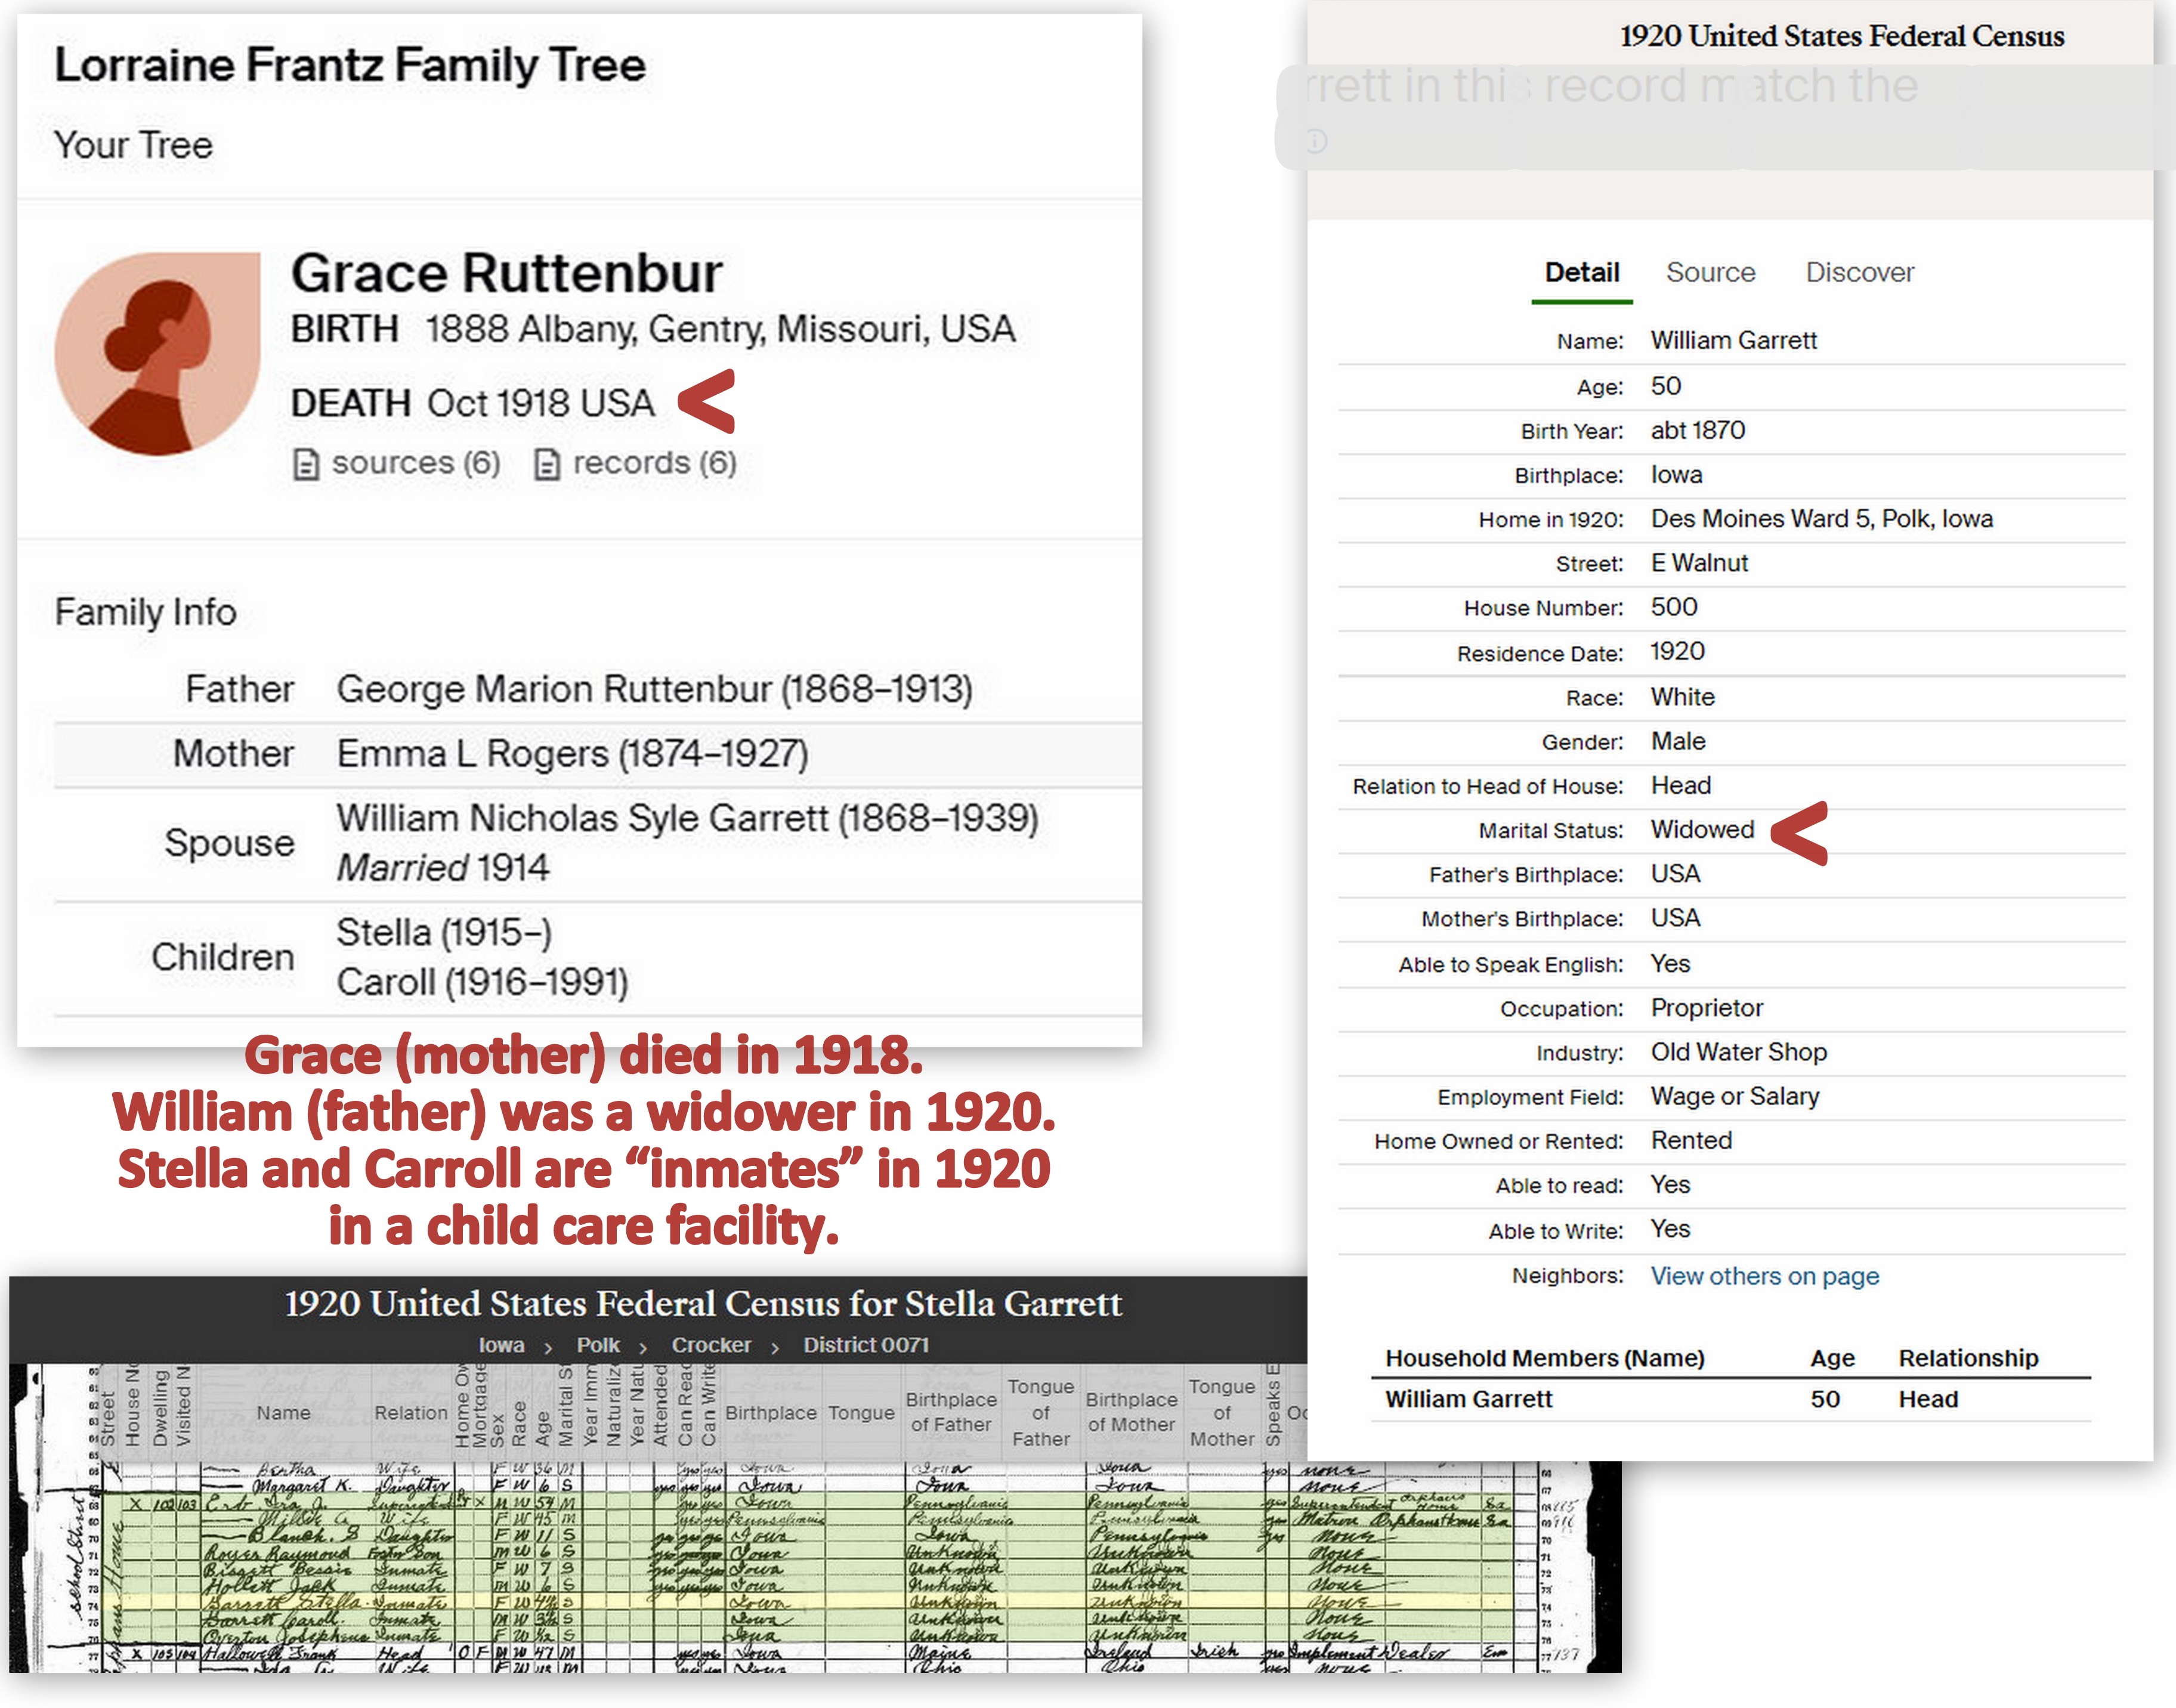The height and width of the screenshot is (1708, 2176).
Task: Click the sources (6) document icon
Action: point(306,464)
